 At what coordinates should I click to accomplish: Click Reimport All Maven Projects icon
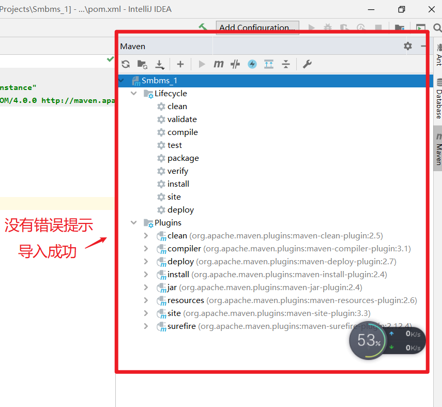point(126,64)
